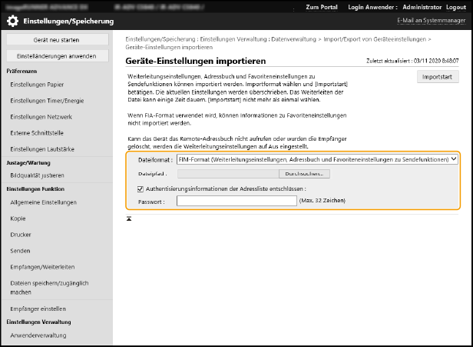The height and width of the screenshot is (347, 473).
Task: Open Zum Portal link
Action: 320,6
